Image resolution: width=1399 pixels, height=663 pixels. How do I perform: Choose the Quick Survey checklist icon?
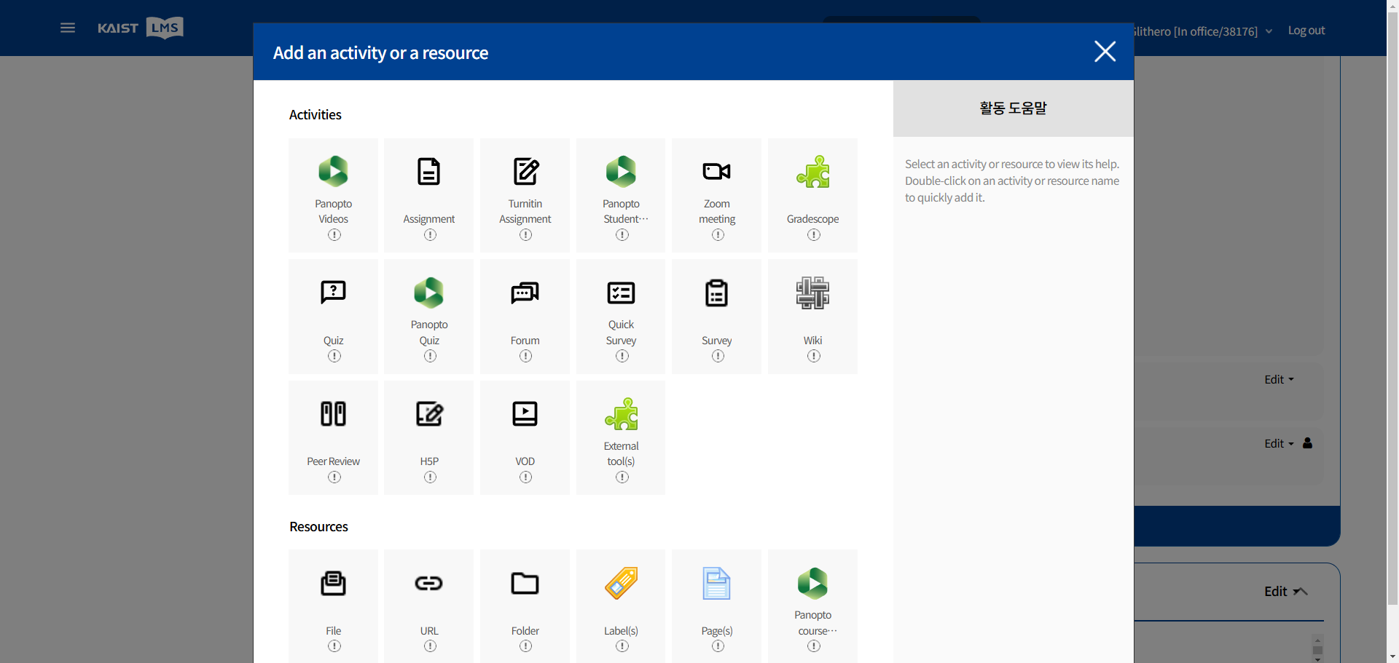tap(622, 293)
